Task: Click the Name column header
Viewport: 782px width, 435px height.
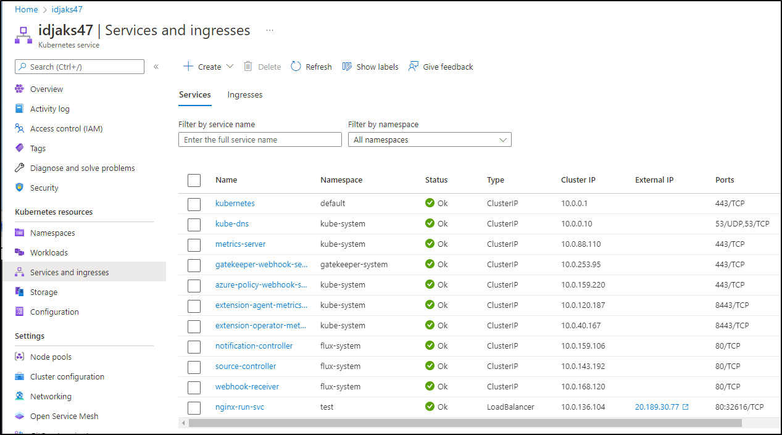Action: [227, 180]
